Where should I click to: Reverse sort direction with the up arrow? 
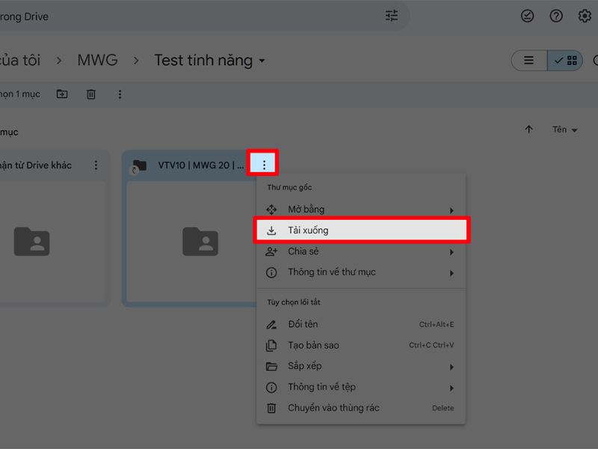tap(528, 129)
